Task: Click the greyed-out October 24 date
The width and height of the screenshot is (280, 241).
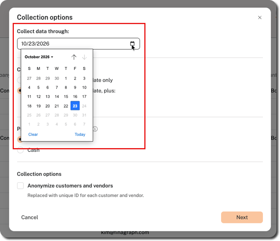Action: [84, 106]
